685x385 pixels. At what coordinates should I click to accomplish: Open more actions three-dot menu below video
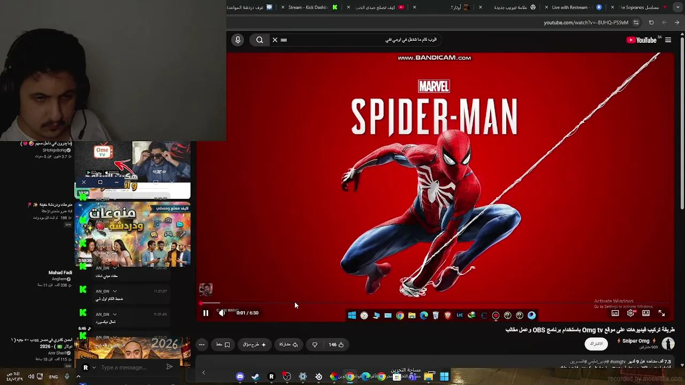pyautogui.click(x=202, y=345)
